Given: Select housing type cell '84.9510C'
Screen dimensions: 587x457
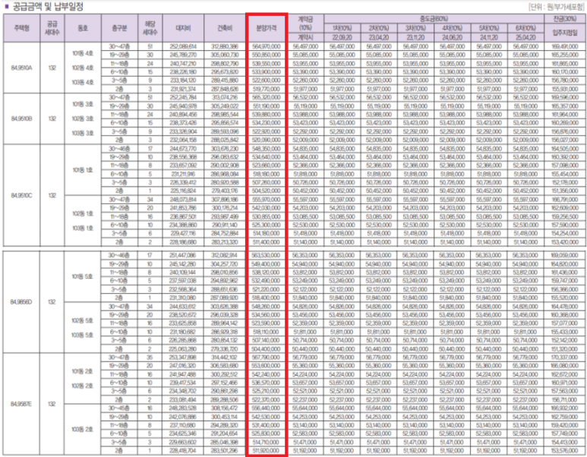Looking at the screenshot, I should point(22,195).
